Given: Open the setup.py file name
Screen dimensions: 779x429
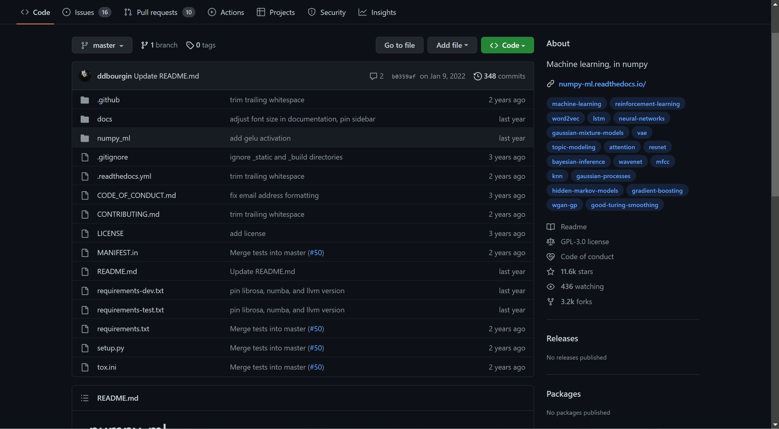Looking at the screenshot, I should (x=110, y=348).
